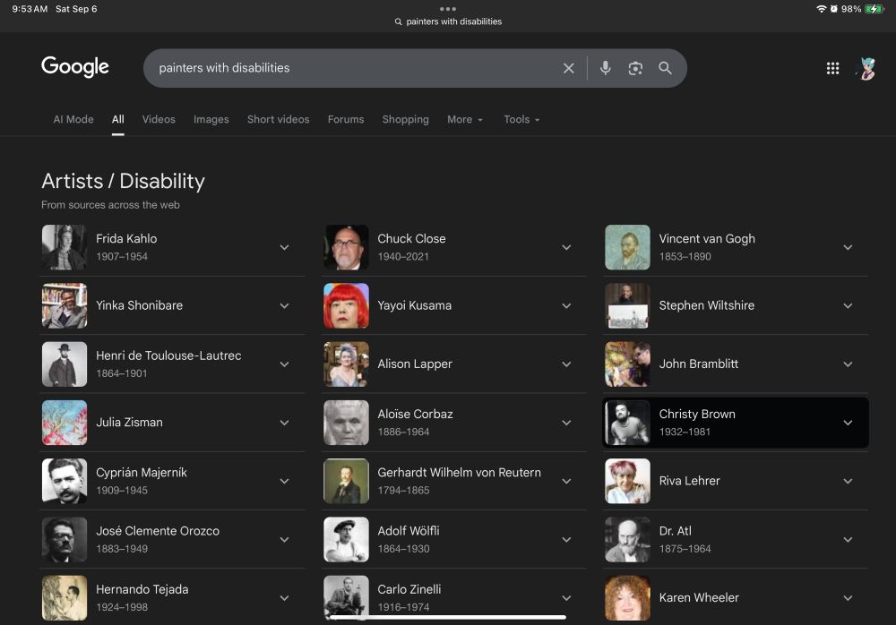Submit search with the magnifier icon
Image resolution: width=896 pixels, height=625 pixels.
coord(665,68)
